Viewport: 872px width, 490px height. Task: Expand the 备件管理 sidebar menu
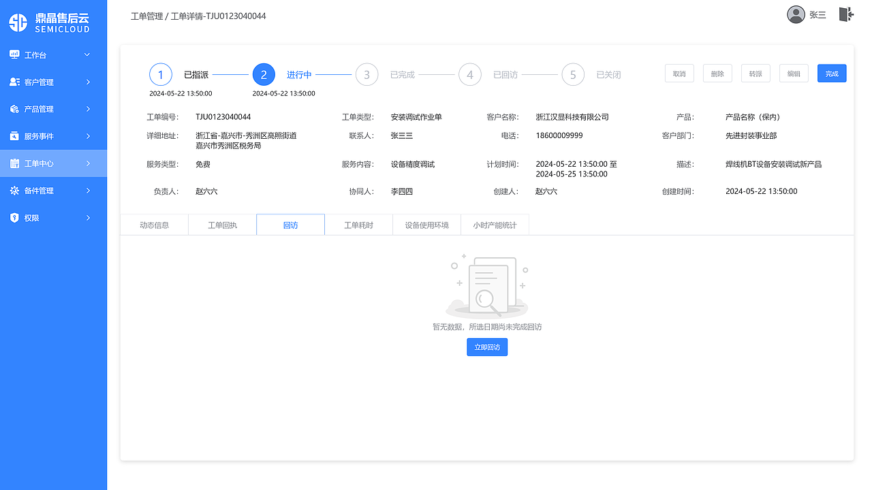(x=88, y=191)
